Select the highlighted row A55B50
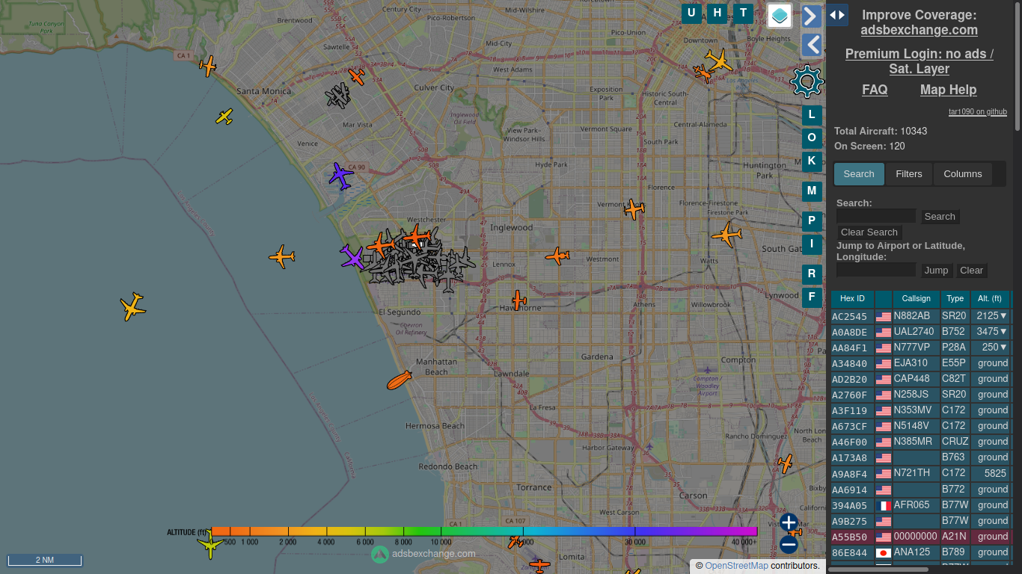Image resolution: width=1022 pixels, height=574 pixels. 921,537
